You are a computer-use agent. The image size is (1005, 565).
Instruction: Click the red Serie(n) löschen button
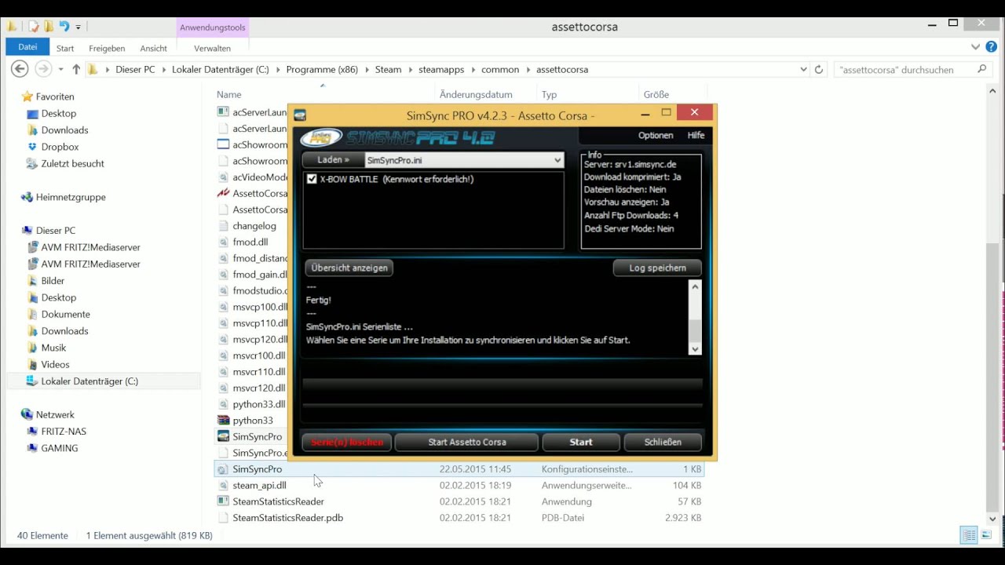[x=347, y=442]
